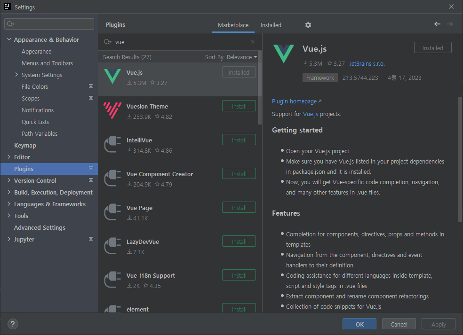Click the plugin details scrollbar

pyautogui.click(x=460, y=159)
